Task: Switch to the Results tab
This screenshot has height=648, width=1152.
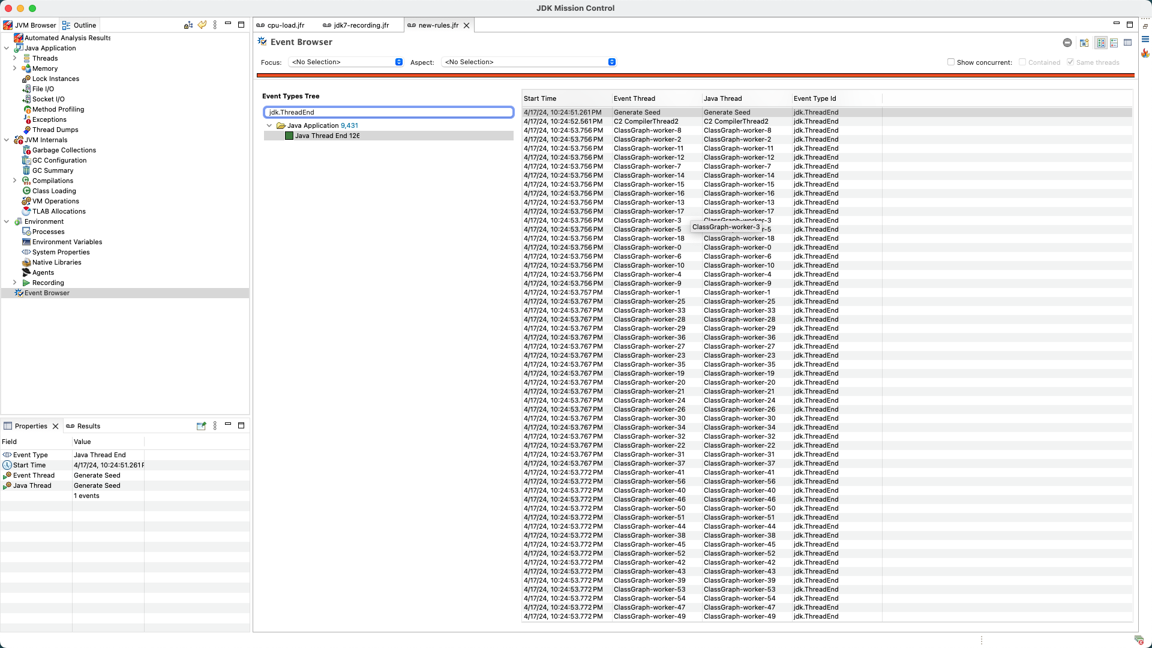Action: click(x=88, y=426)
